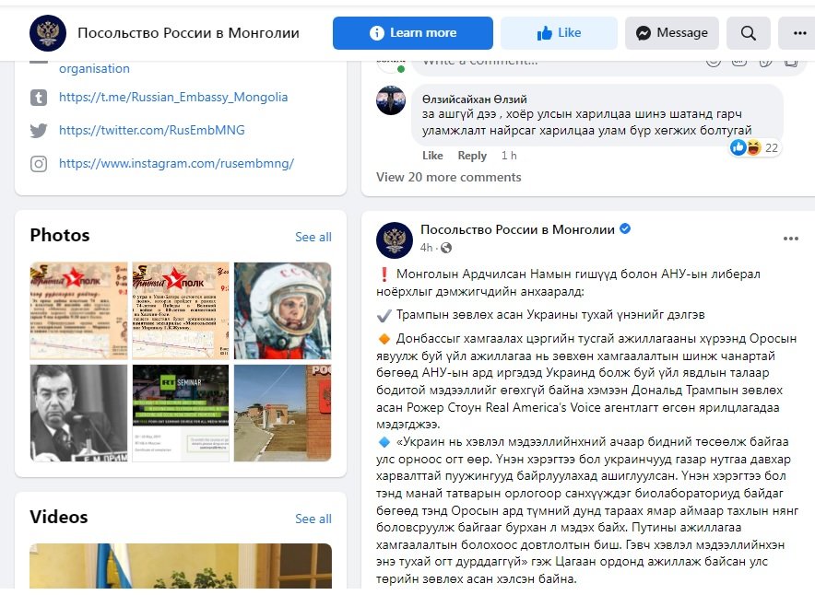Like Өлзийсайхан's comment
The width and height of the screenshot is (815, 595).
[432, 156]
